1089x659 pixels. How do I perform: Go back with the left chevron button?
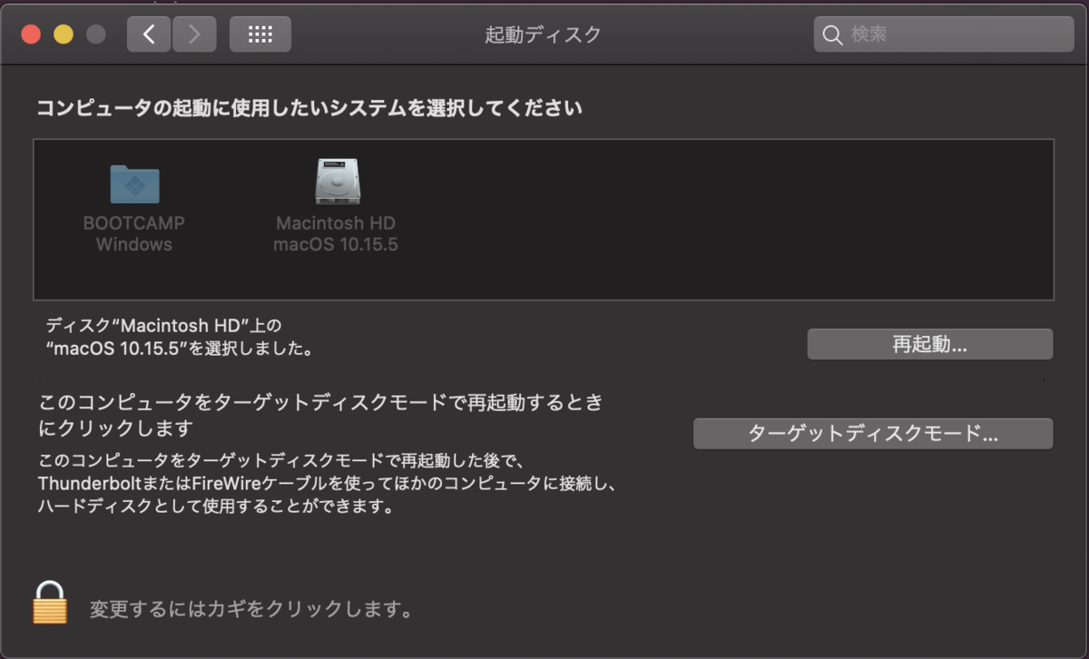149,34
